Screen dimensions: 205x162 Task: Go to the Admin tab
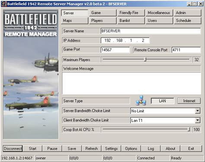coord(188,13)
